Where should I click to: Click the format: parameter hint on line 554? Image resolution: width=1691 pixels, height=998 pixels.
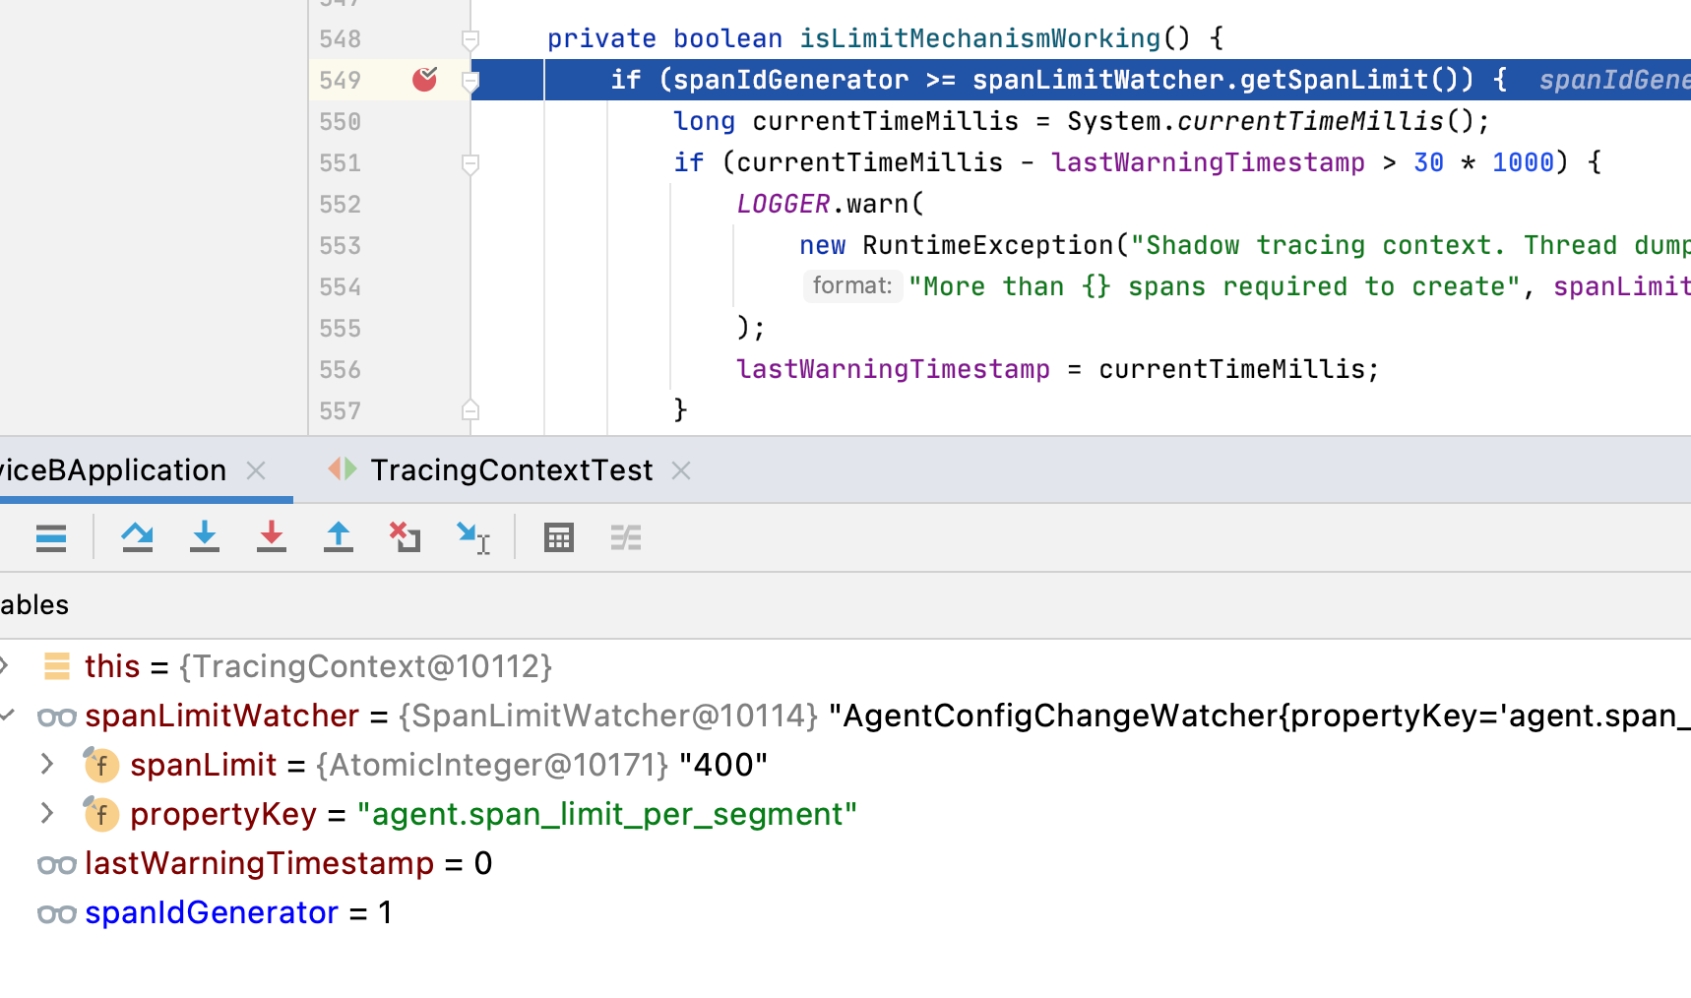tap(852, 286)
